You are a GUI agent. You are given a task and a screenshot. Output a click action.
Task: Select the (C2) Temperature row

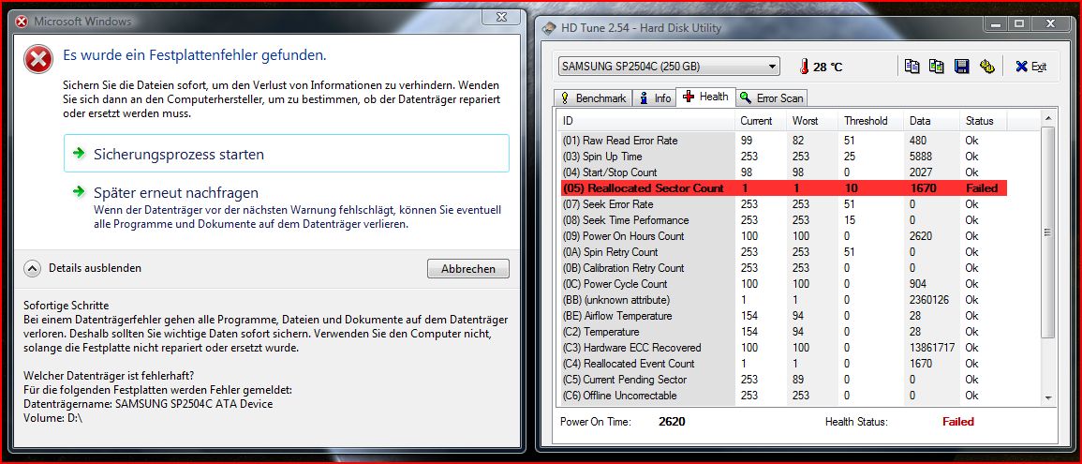(x=782, y=332)
